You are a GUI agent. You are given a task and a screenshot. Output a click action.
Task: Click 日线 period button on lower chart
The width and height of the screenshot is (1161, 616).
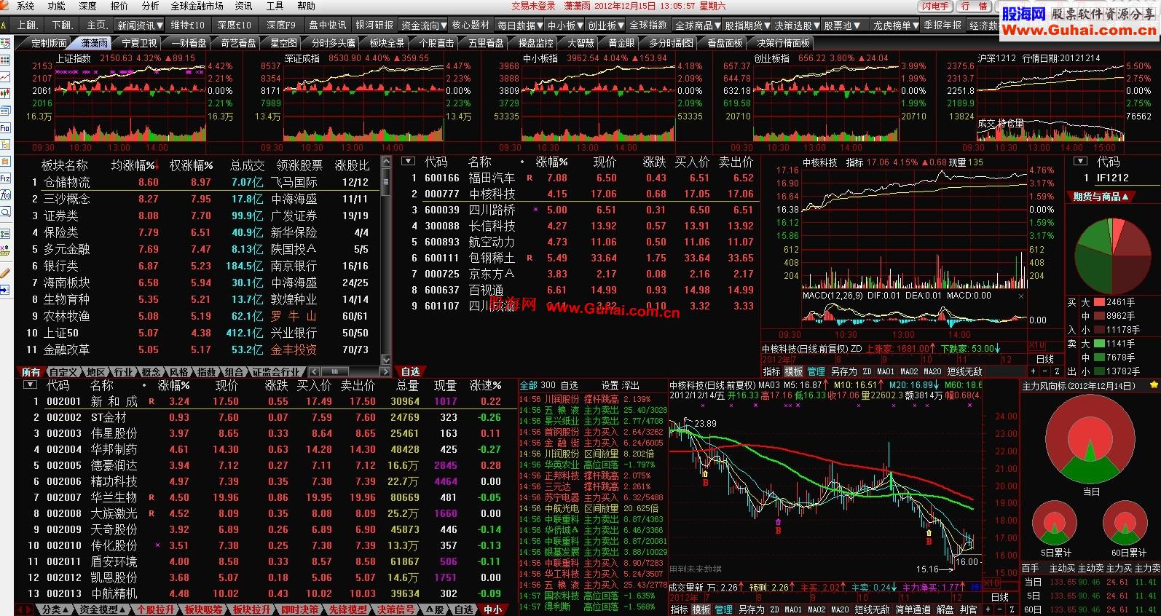[1000, 597]
